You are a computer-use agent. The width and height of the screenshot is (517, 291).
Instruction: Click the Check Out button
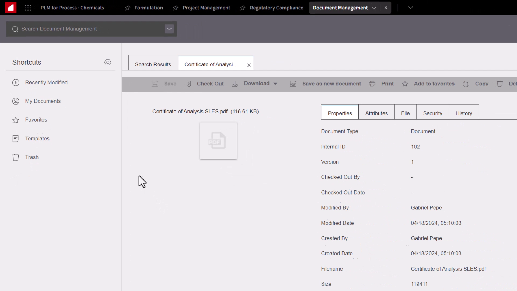click(x=210, y=84)
